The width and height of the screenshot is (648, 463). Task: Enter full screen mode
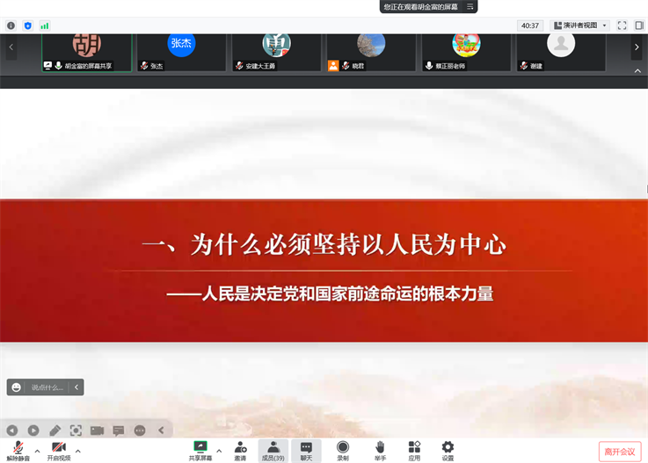point(622,25)
